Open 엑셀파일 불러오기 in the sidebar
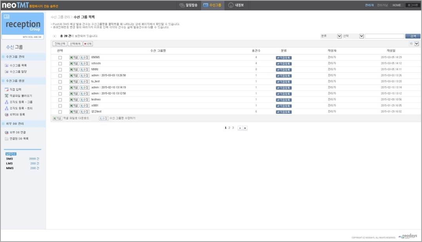Screen dimensions: 422x242 pos(18,96)
